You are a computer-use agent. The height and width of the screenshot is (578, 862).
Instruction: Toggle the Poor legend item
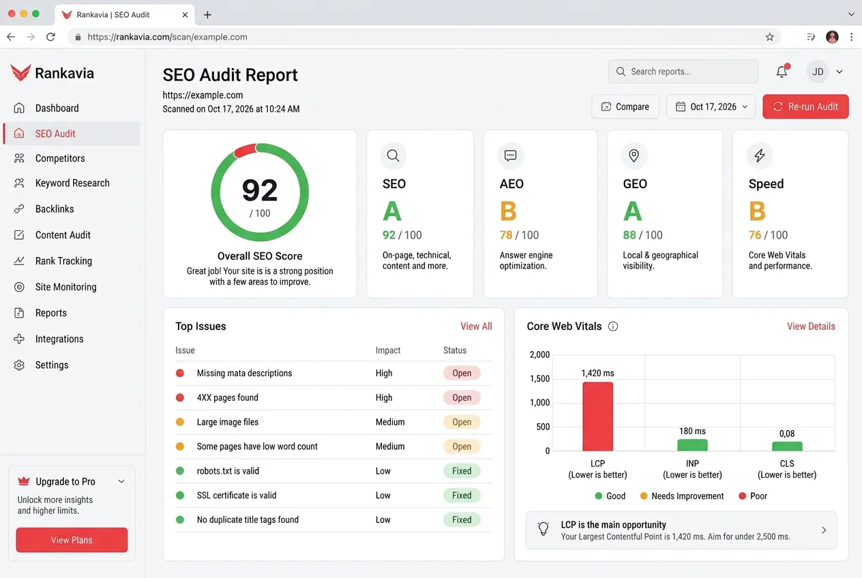753,496
